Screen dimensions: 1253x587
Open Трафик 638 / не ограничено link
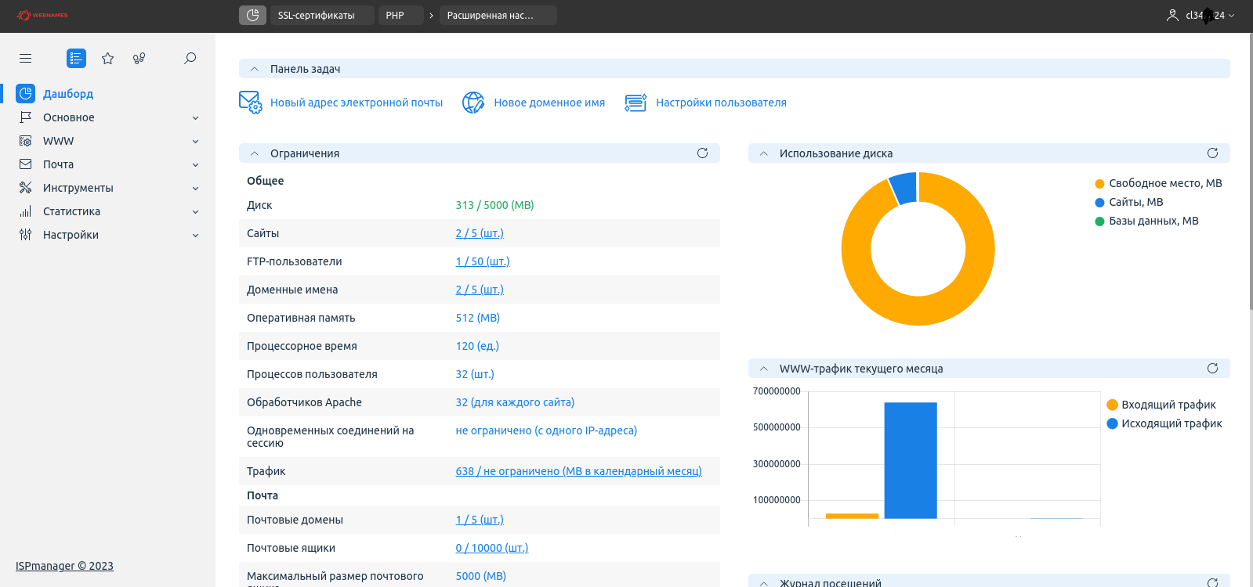click(579, 471)
